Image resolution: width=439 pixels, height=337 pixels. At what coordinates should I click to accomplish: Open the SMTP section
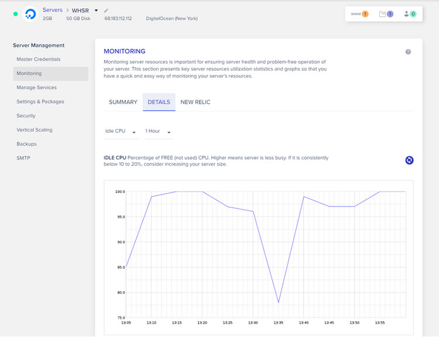[x=23, y=158]
